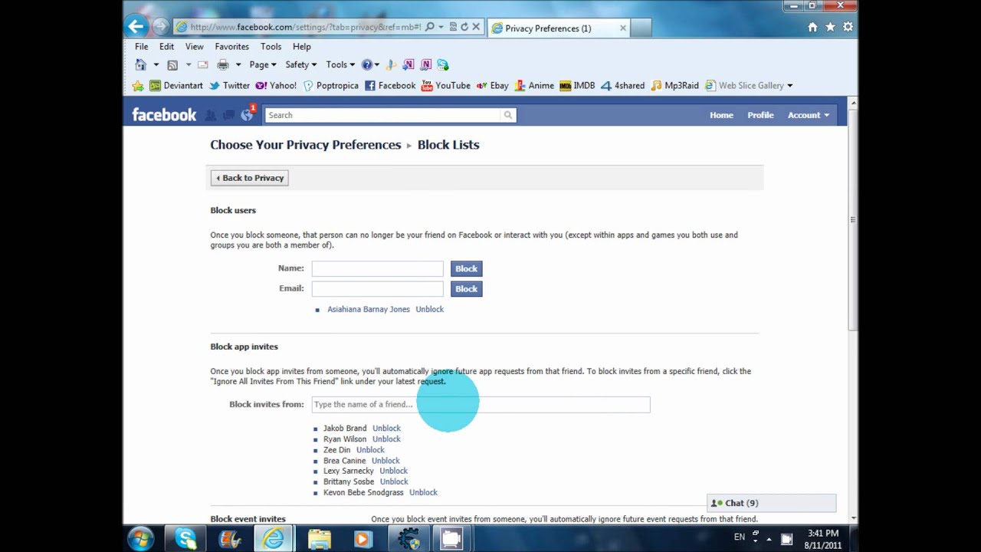
Task: Unblock Jakob Brand app invites
Action: tap(386, 428)
